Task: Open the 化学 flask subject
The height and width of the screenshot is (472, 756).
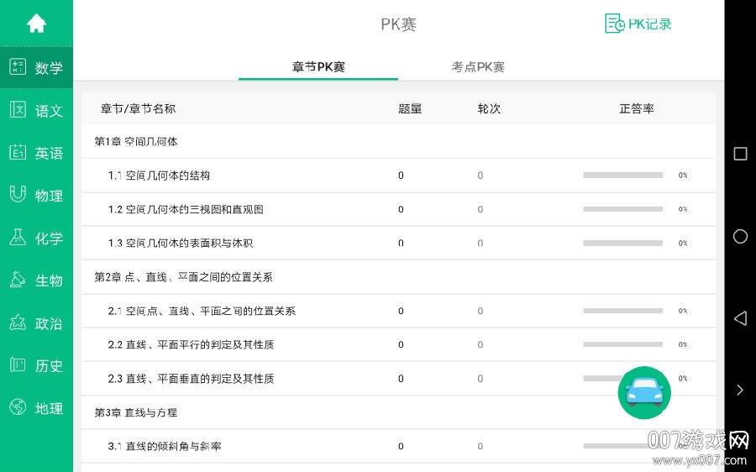Action: [x=18, y=238]
